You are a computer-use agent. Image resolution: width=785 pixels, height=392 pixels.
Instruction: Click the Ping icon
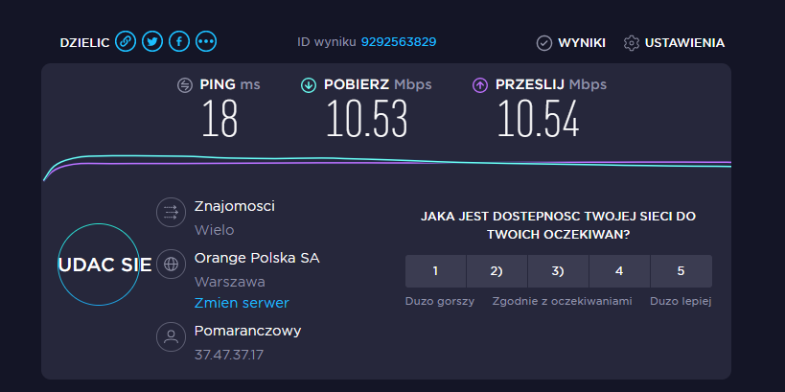185,85
